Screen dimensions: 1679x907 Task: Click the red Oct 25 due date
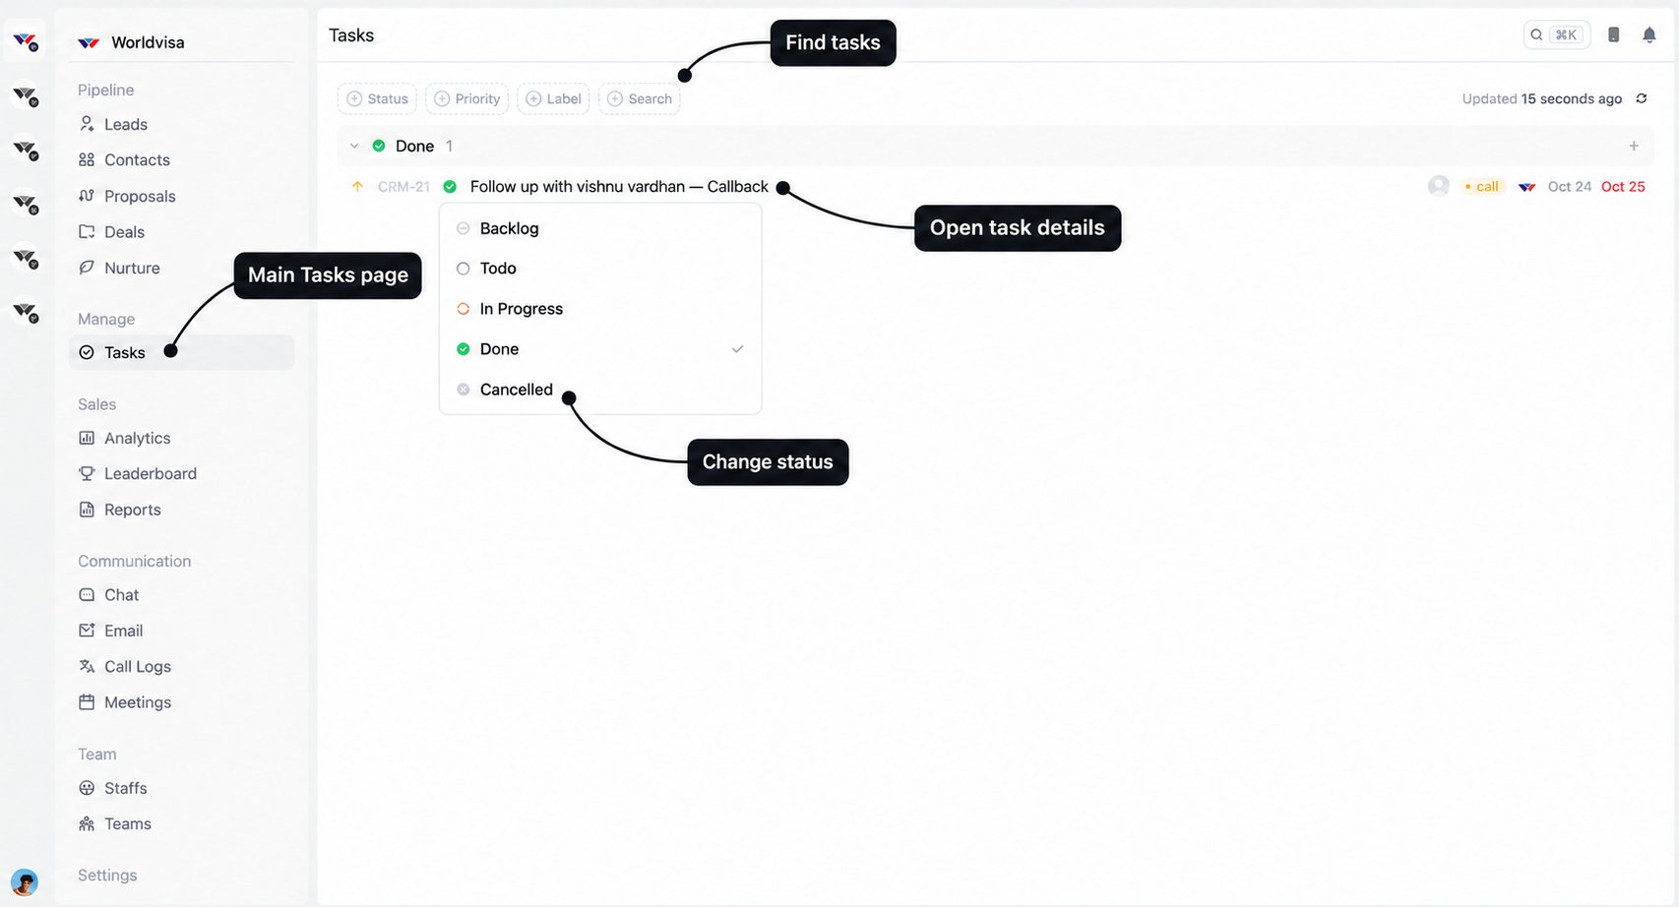pos(1623,187)
